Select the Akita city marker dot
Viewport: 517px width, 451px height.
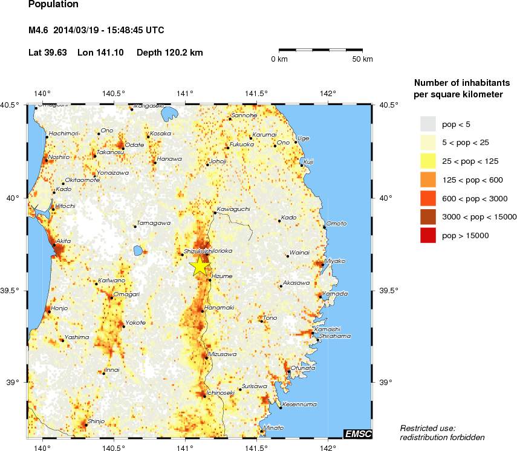click(x=54, y=245)
